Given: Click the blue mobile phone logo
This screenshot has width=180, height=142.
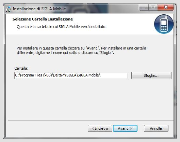Looking at the screenshot, I should click(164, 24).
